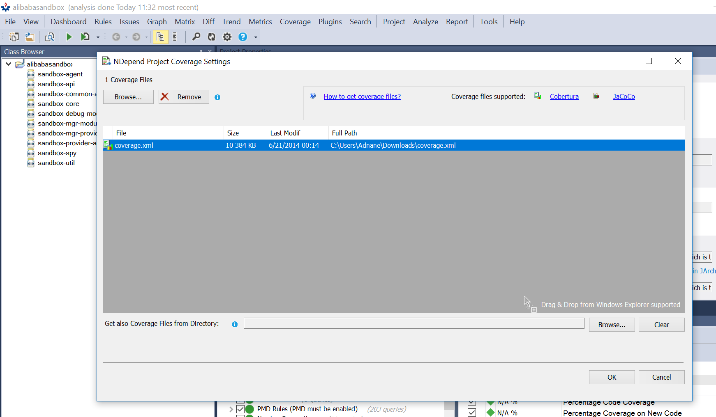The width and height of the screenshot is (716, 417).
Task: Open the View menu
Action: 31,22
